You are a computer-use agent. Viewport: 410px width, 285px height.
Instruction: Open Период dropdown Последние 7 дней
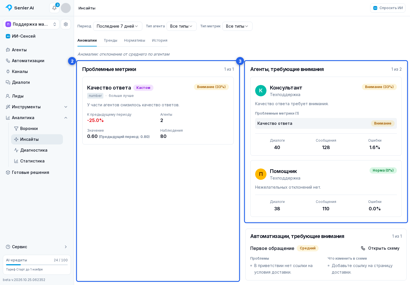pyautogui.click(x=118, y=26)
